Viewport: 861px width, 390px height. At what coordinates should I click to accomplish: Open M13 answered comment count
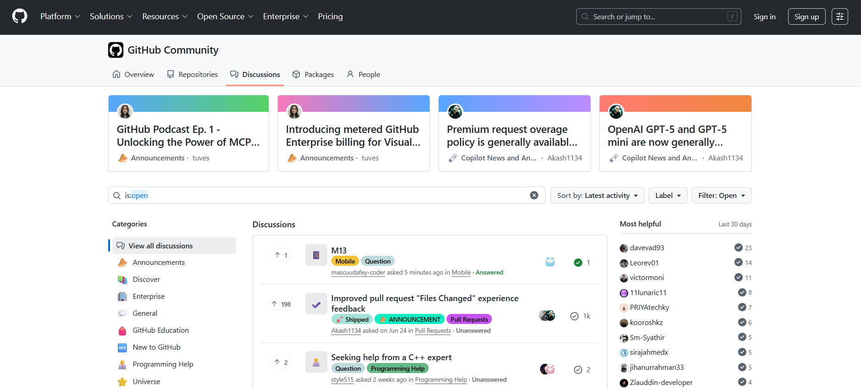point(582,263)
